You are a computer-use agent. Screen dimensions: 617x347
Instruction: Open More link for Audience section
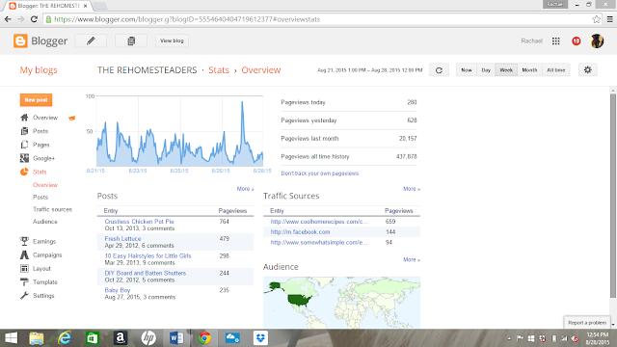pos(412,259)
